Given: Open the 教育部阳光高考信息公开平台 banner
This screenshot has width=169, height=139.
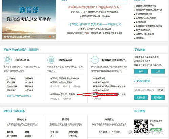Looking at the screenshot, I should 29,20.
